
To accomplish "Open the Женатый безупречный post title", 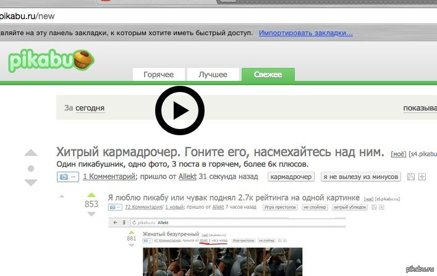I will (171, 234).
